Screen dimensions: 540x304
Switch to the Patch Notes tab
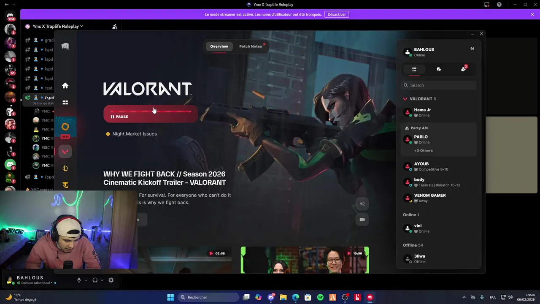click(x=251, y=46)
